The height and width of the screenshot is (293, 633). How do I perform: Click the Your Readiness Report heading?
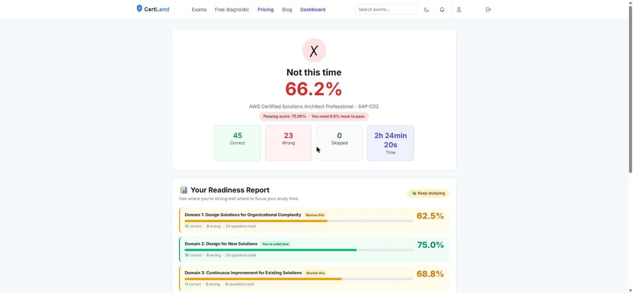[230, 190]
